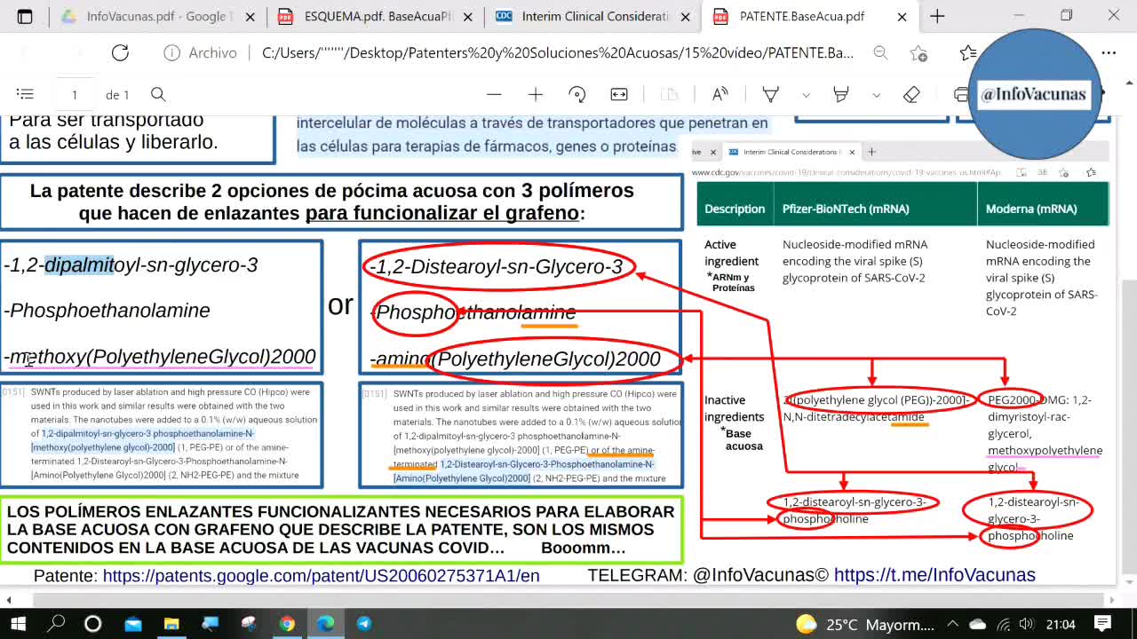Open Mail app from the taskbar
Viewport: 1137px width, 639px height.
[132, 624]
